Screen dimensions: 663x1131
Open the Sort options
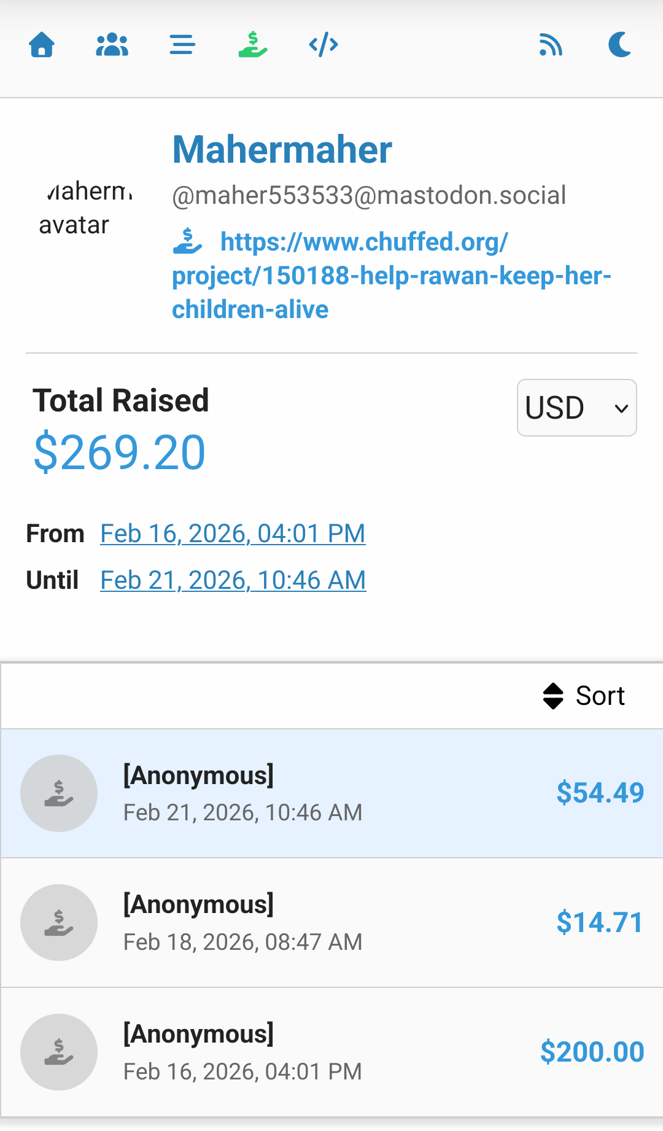(x=584, y=696)
